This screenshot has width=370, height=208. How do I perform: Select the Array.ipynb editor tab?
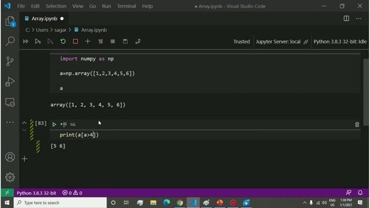pos(44,18)
